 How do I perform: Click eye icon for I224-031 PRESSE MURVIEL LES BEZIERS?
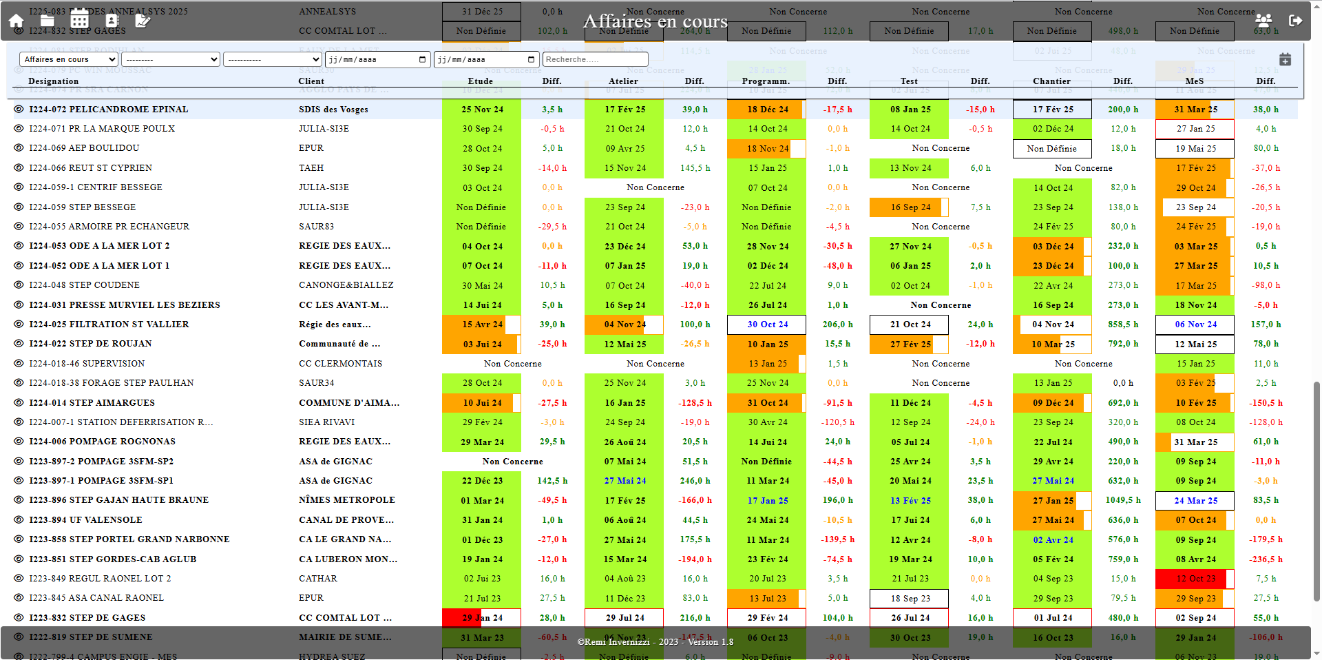(19, 305)
